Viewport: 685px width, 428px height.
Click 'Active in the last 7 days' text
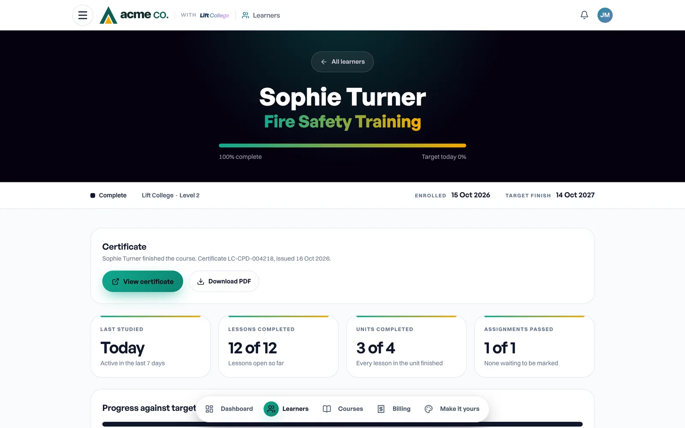[133, 363]
